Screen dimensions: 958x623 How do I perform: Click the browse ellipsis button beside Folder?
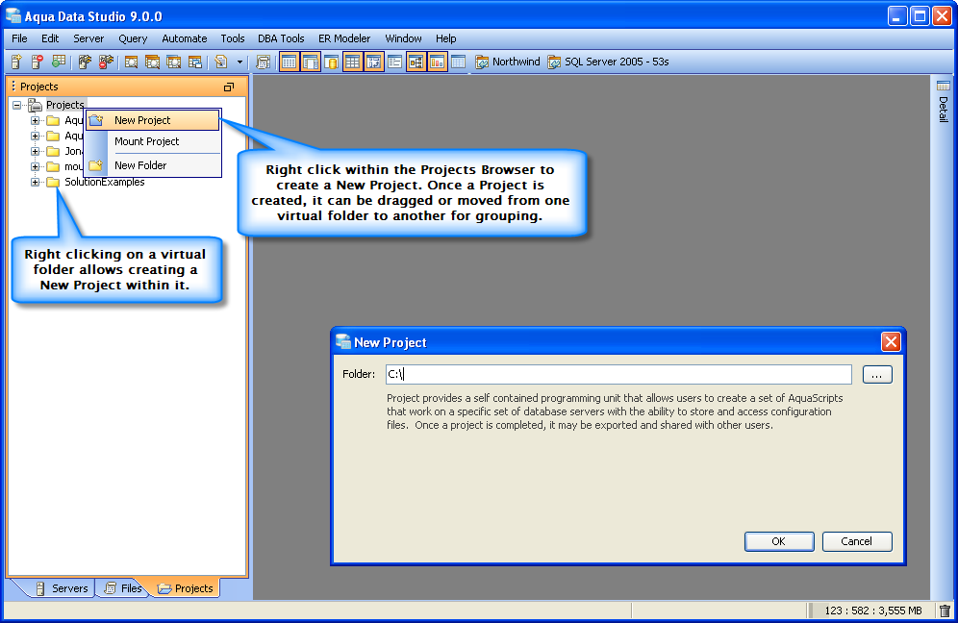(x=877, y=374)
